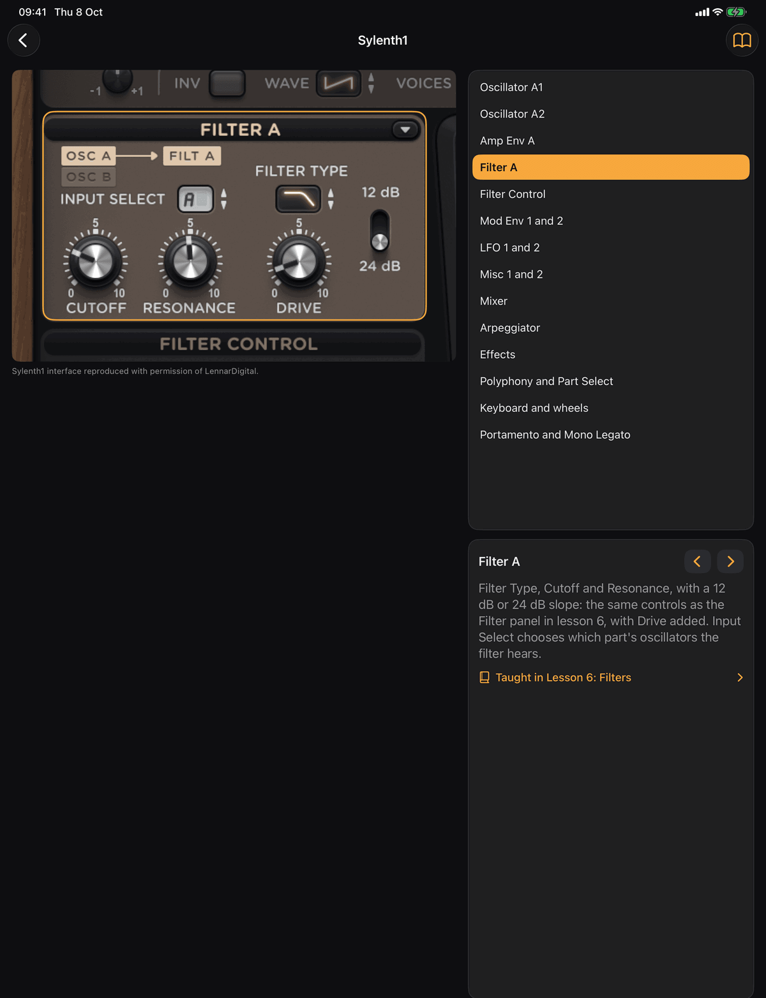Open the book icon in top bar
The image size is (766, 998).
click(742, 40)
